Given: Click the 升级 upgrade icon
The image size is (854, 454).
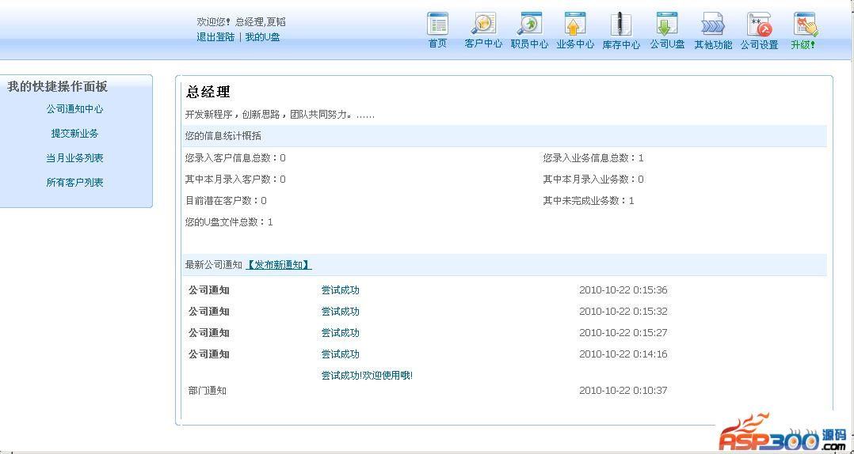Looking at the screenshot, I should tap(806, 24).
